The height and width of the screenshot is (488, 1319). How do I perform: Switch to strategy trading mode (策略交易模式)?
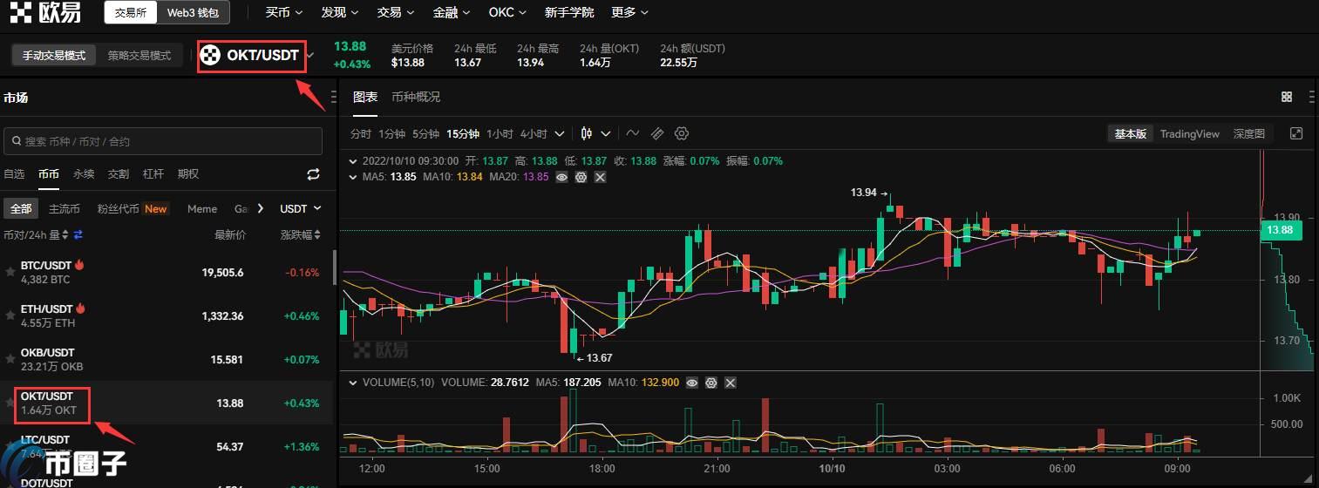click(139, 55)
